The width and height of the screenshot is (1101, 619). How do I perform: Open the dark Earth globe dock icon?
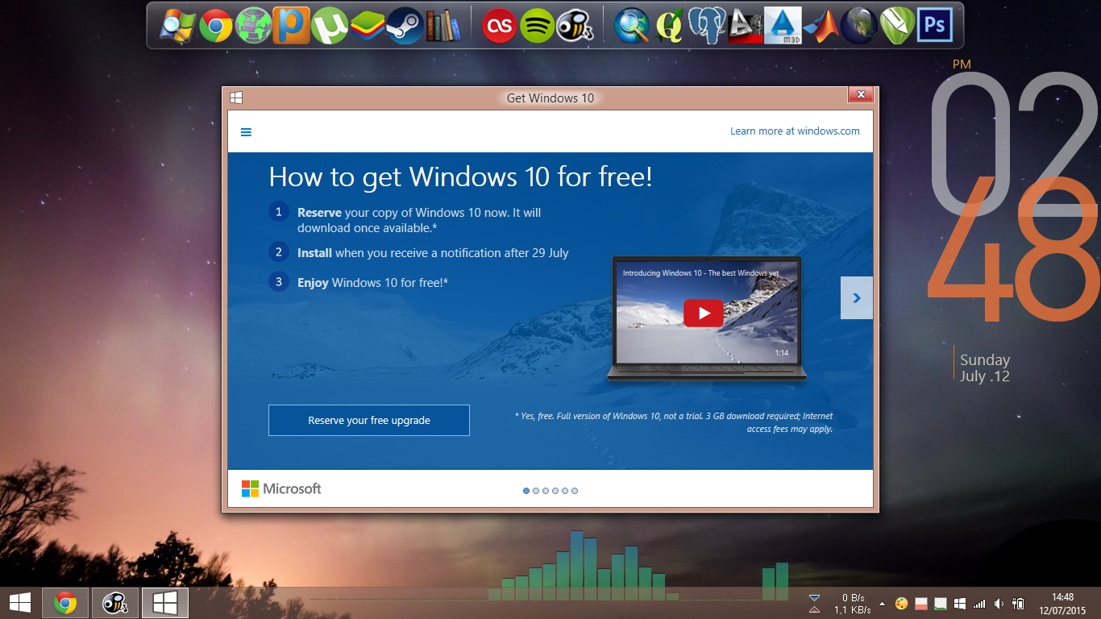(x=859, y=26)
